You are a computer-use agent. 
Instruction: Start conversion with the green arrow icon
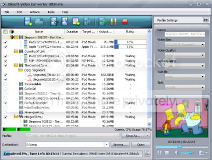103,21
